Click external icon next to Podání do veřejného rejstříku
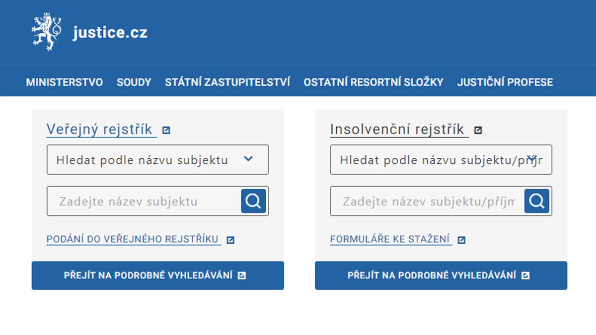Viewport: 596px width, 335px height. 230,240
